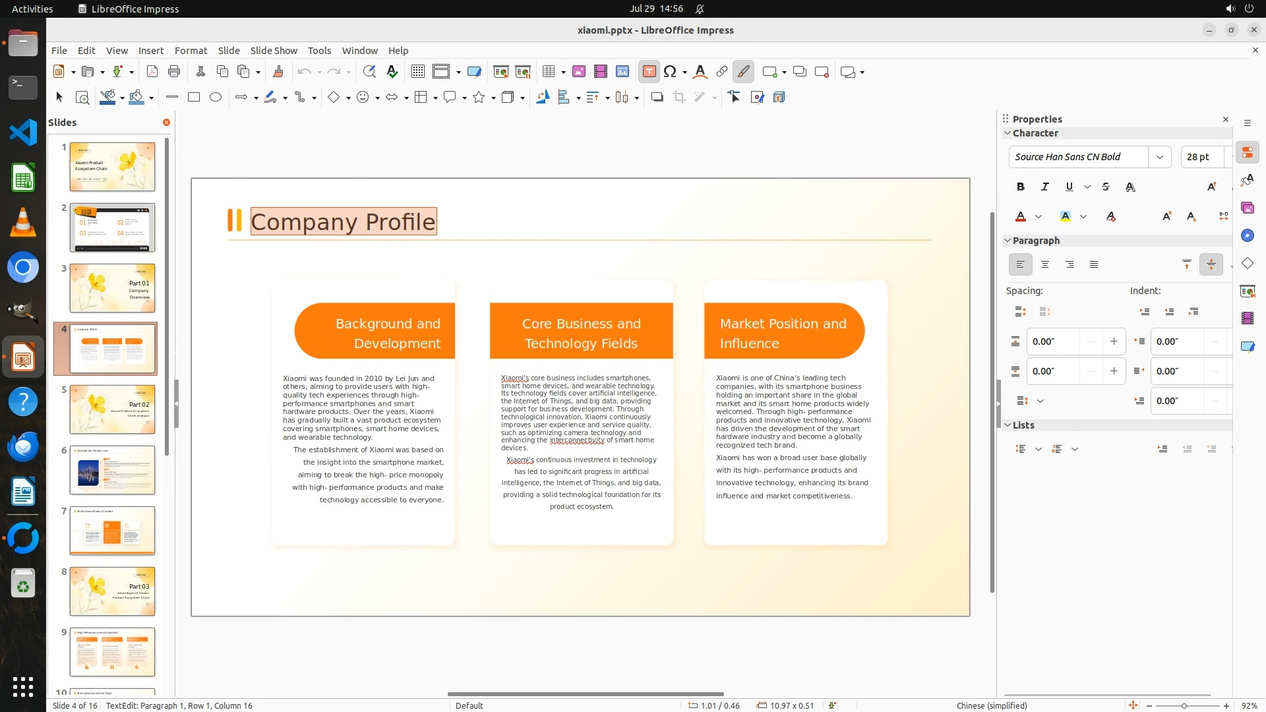Open the Format menu
This screenshot has width=1266, height=712.
coord(191,51)
